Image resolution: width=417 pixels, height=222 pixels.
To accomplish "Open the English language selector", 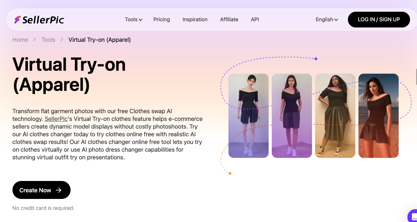I will [326, 19].
